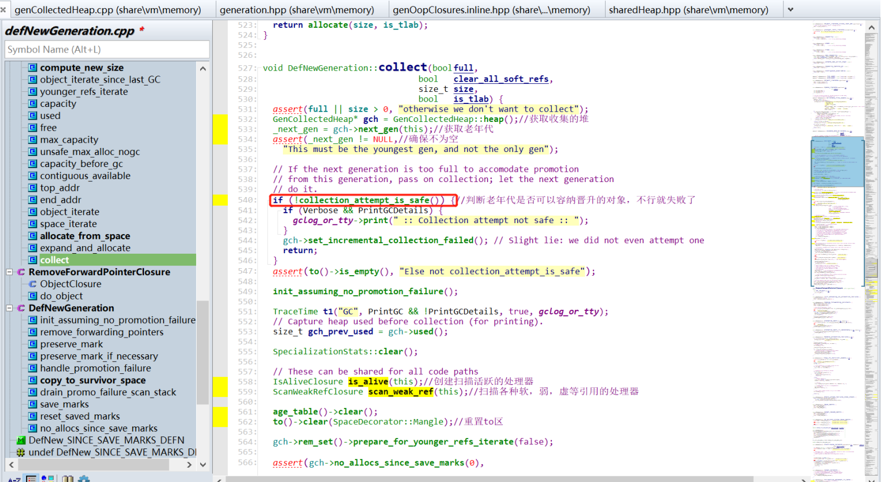
Task: Switch to generation.hpp tab
Action: pyautogui.click(x=297, y=10)
